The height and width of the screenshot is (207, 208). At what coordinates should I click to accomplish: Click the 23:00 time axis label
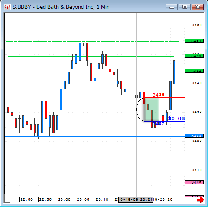64,199
